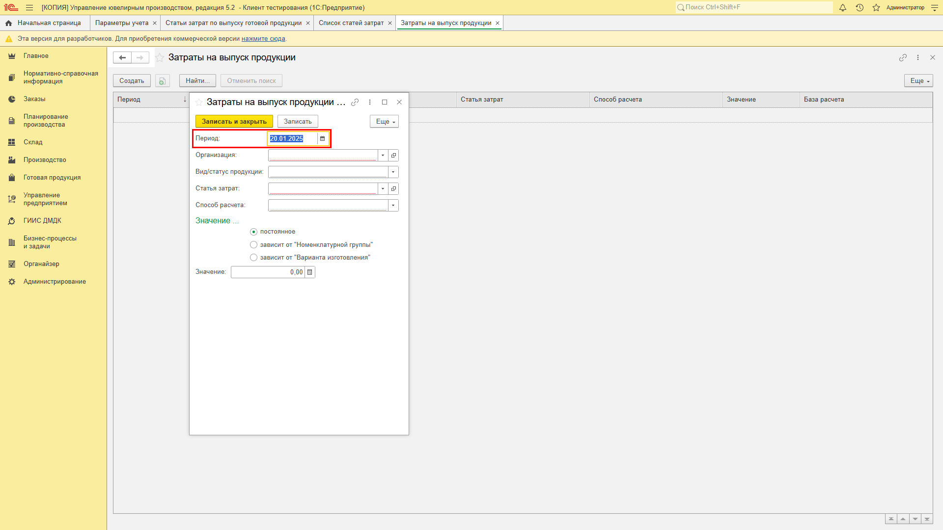Screen dimensions: 943x530
Task: Open the Заказы section
Action: pyautogui.click(x=53, y=99)
